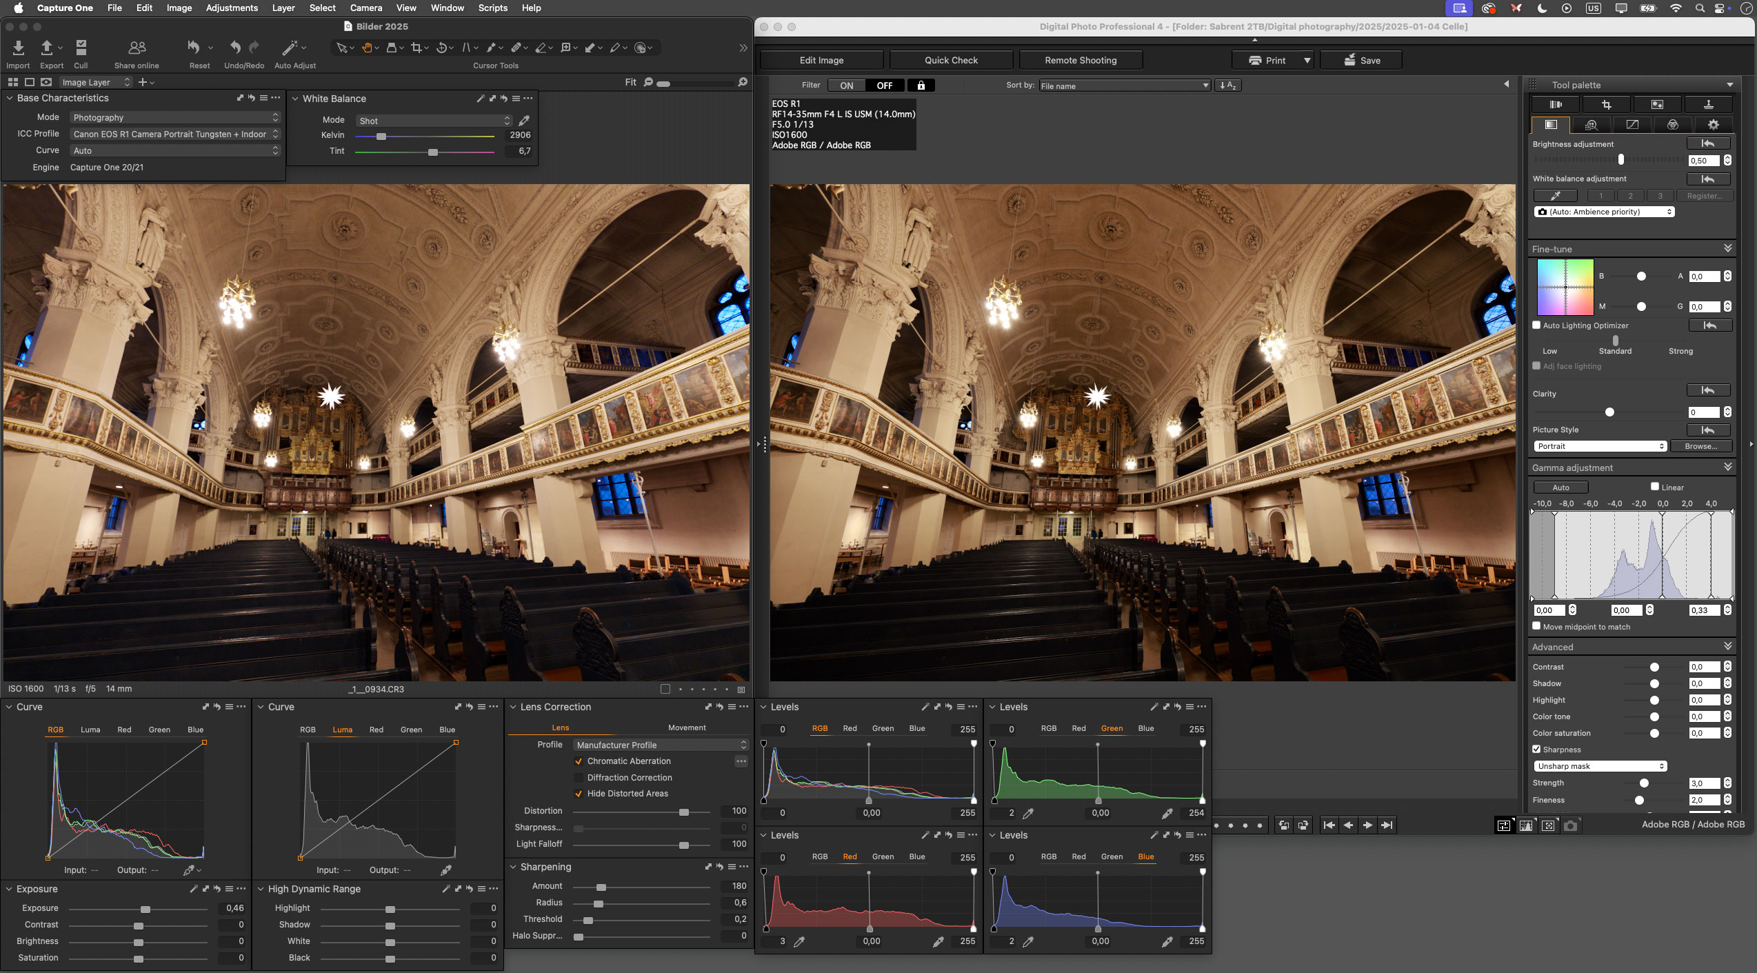Click the Quick Check button
1757x973 pixels.
[951, 60]
